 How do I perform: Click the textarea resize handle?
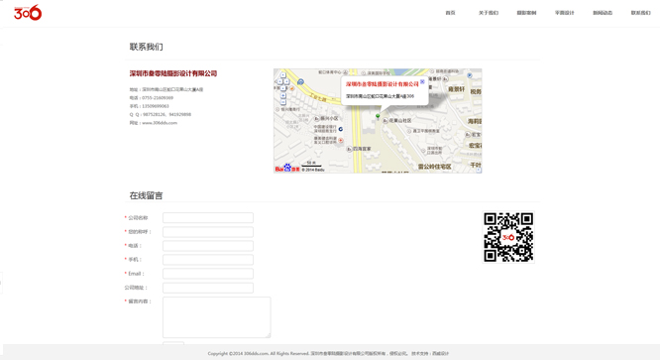click(269, 335)
